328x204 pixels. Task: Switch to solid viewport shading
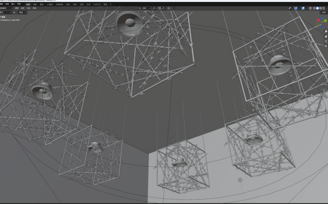click(x=317, y=8)
